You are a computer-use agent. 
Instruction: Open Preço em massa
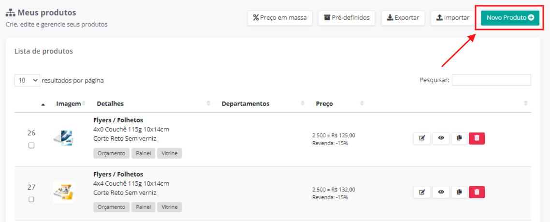coord(280,18)
